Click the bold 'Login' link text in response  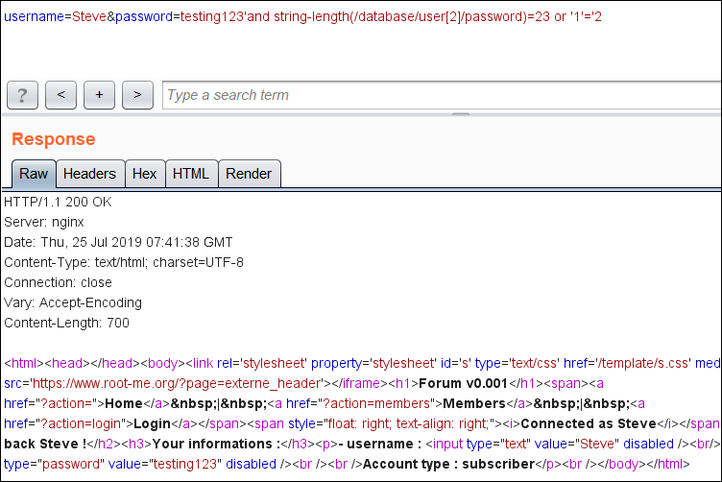point(152,424)
